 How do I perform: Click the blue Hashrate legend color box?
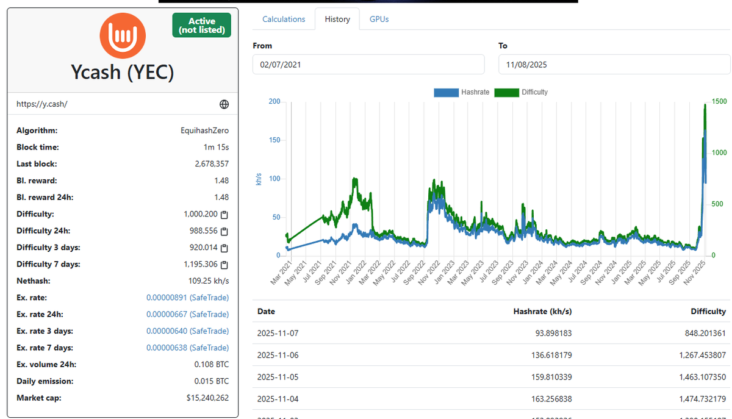pos(446,92)
